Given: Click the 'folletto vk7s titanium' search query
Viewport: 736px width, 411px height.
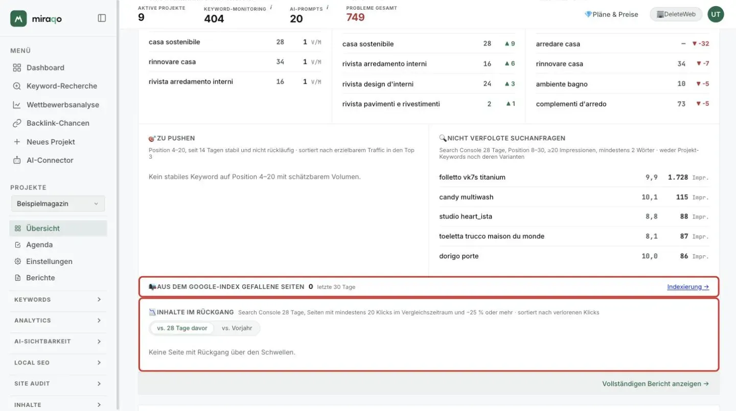Looking at the screenshot, I should tap(472, 177).
